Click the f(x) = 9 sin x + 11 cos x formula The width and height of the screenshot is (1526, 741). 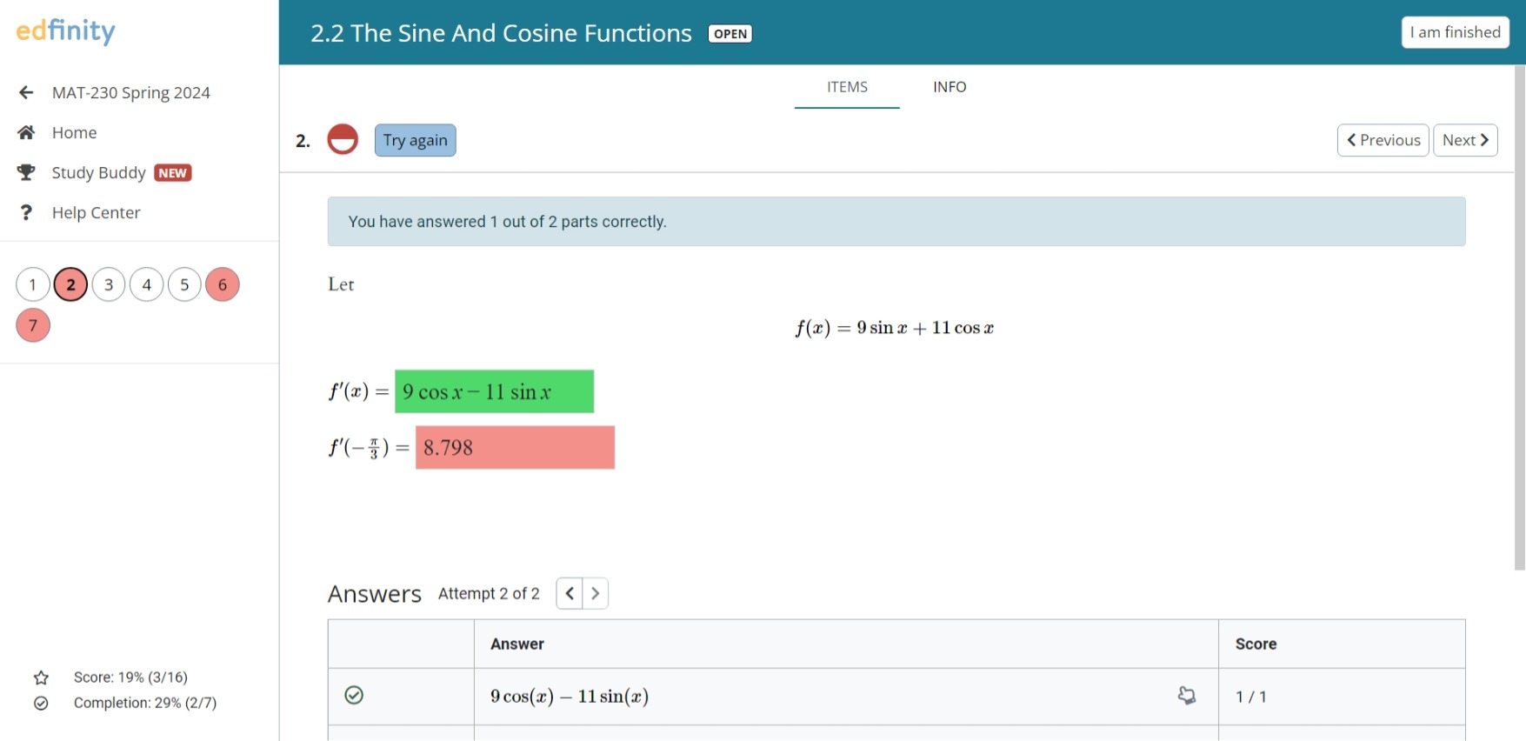(x=895, y=328)
